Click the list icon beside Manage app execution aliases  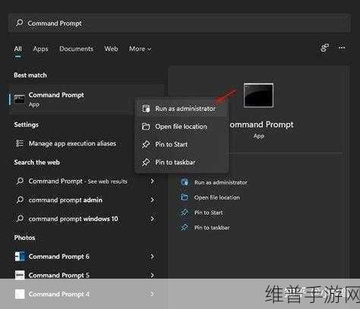pos(20,143)
